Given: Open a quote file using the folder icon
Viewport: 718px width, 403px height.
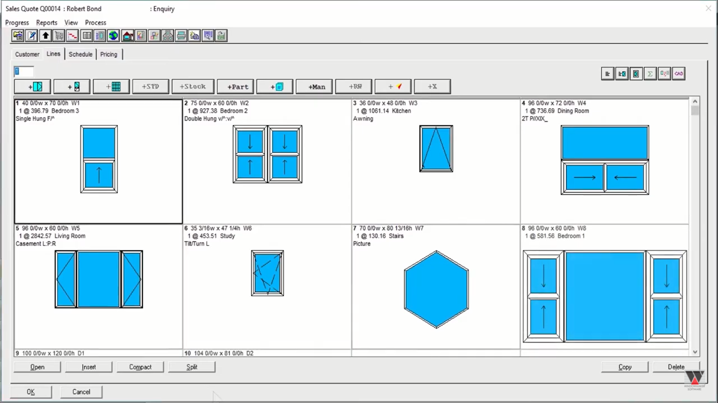Looking at the screenshot, I should tap(17, 35).
